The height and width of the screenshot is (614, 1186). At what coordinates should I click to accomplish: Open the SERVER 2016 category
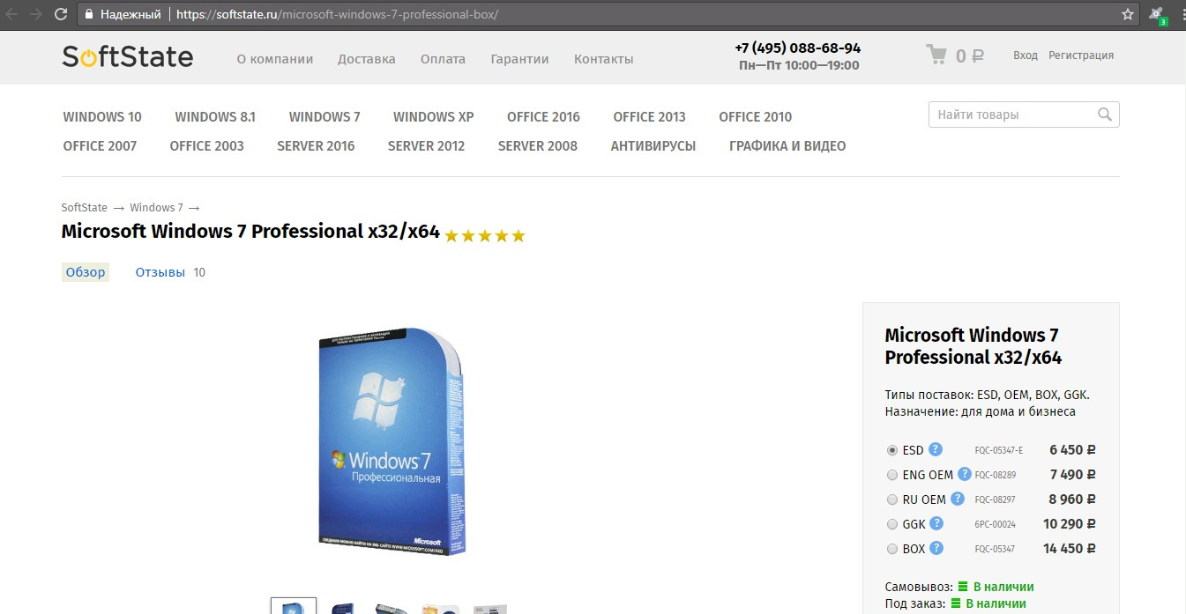(x=316, y=146)
